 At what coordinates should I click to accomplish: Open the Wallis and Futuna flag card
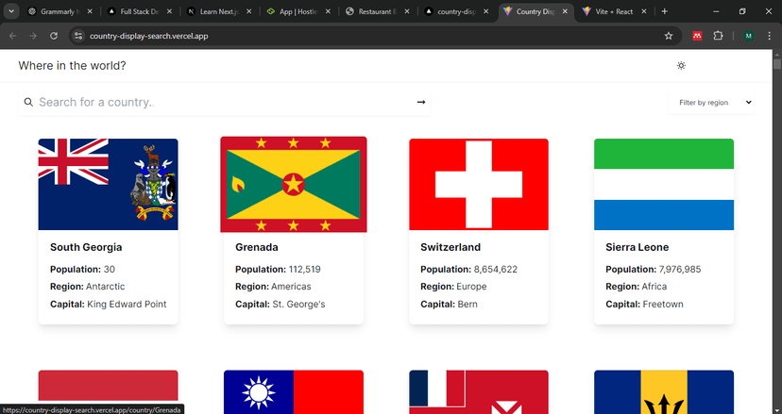pyautogui.click(x=479, y=392)
